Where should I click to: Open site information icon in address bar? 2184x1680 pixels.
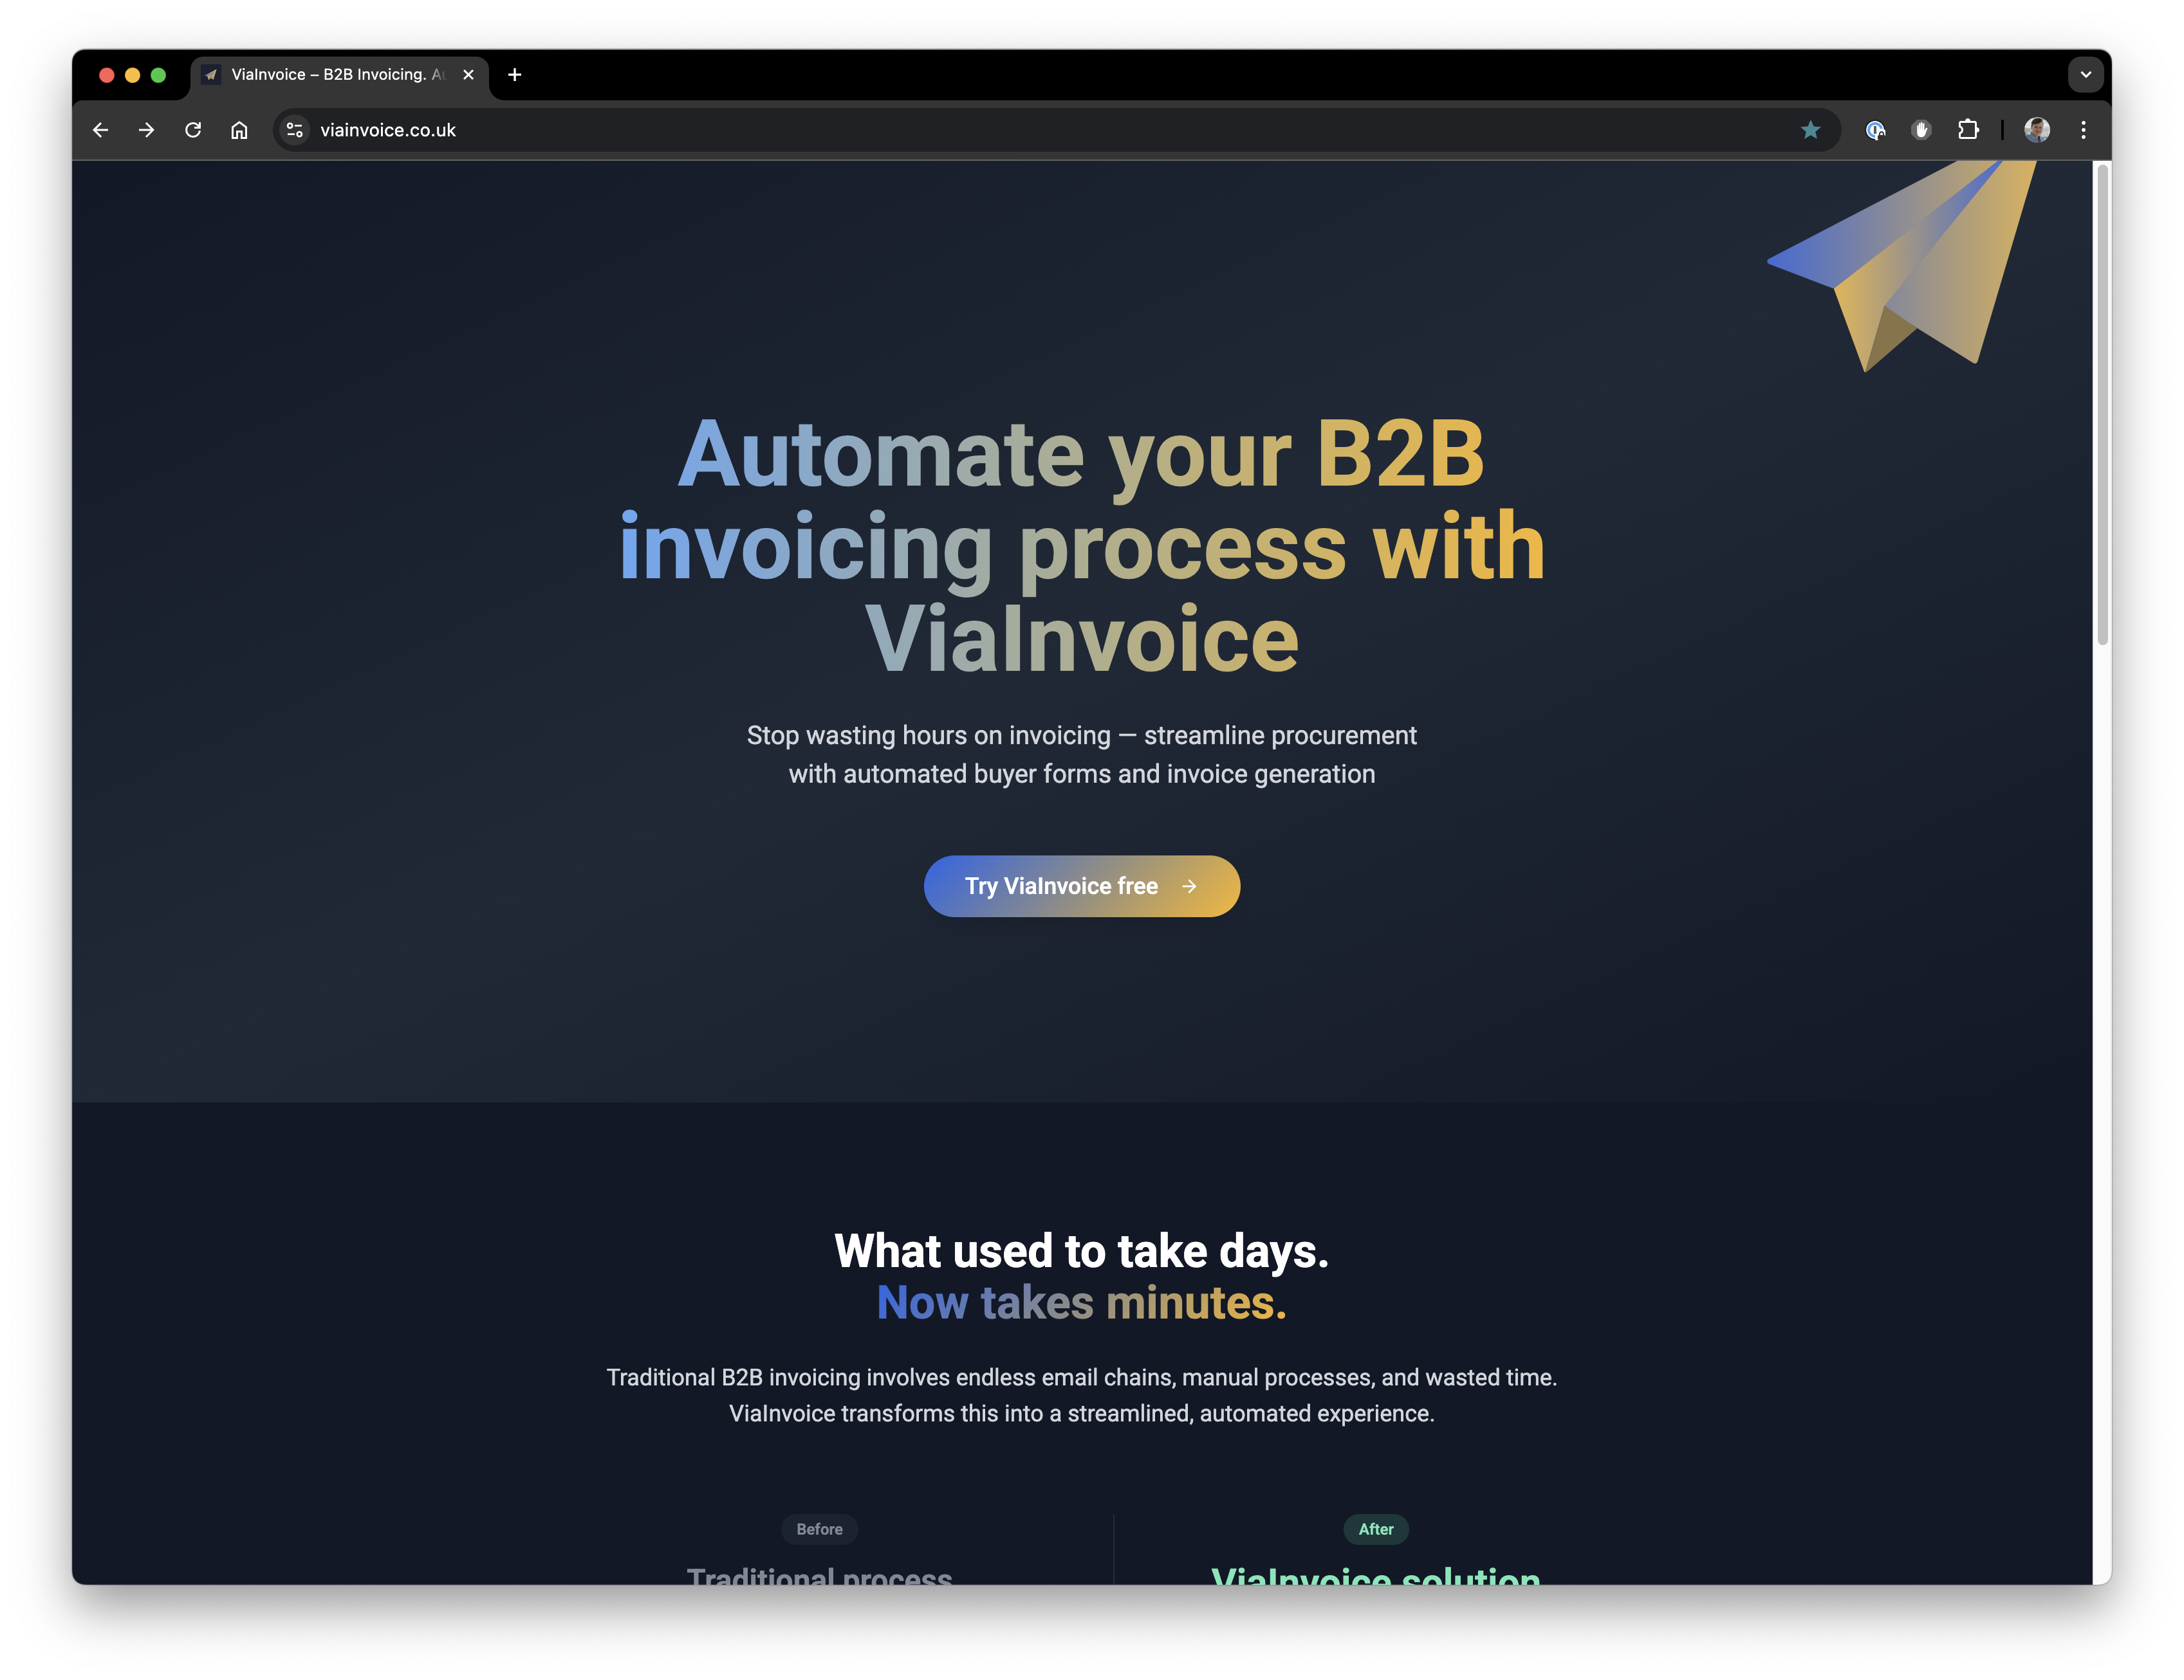point(294,130)
